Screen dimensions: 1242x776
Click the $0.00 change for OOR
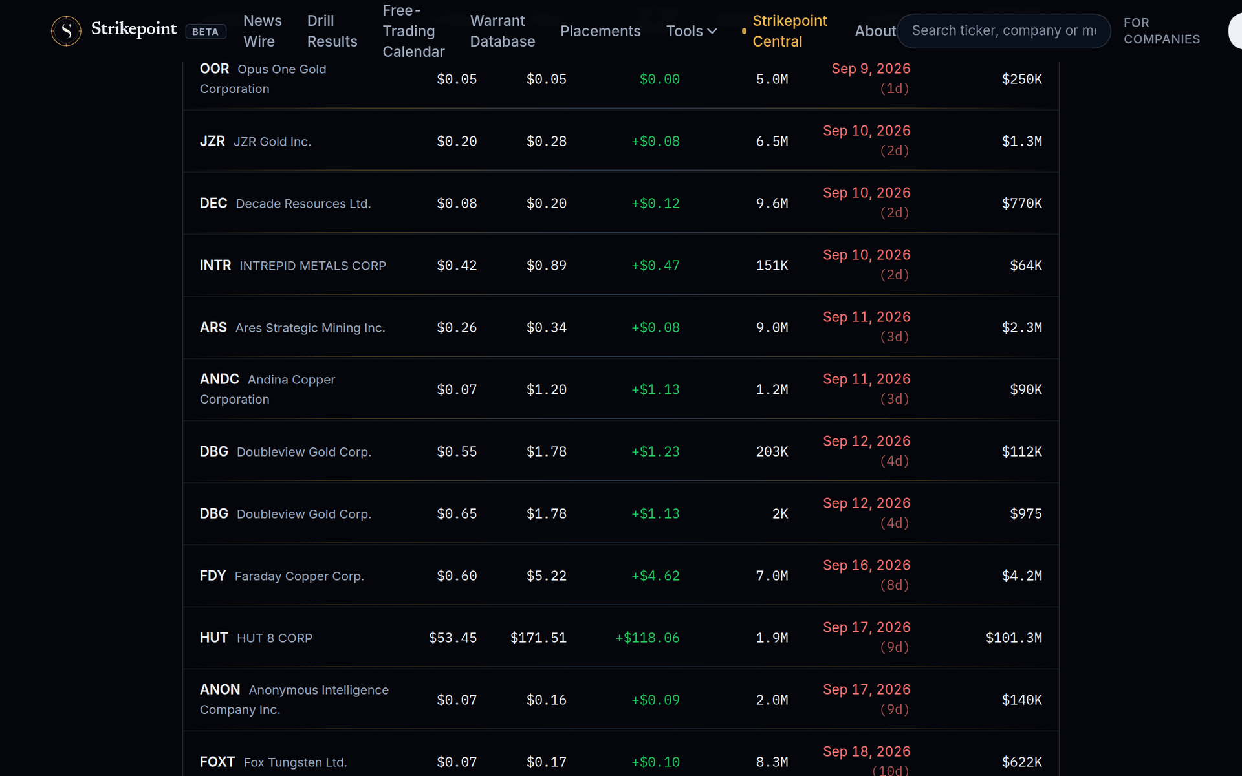coord(660,79)
